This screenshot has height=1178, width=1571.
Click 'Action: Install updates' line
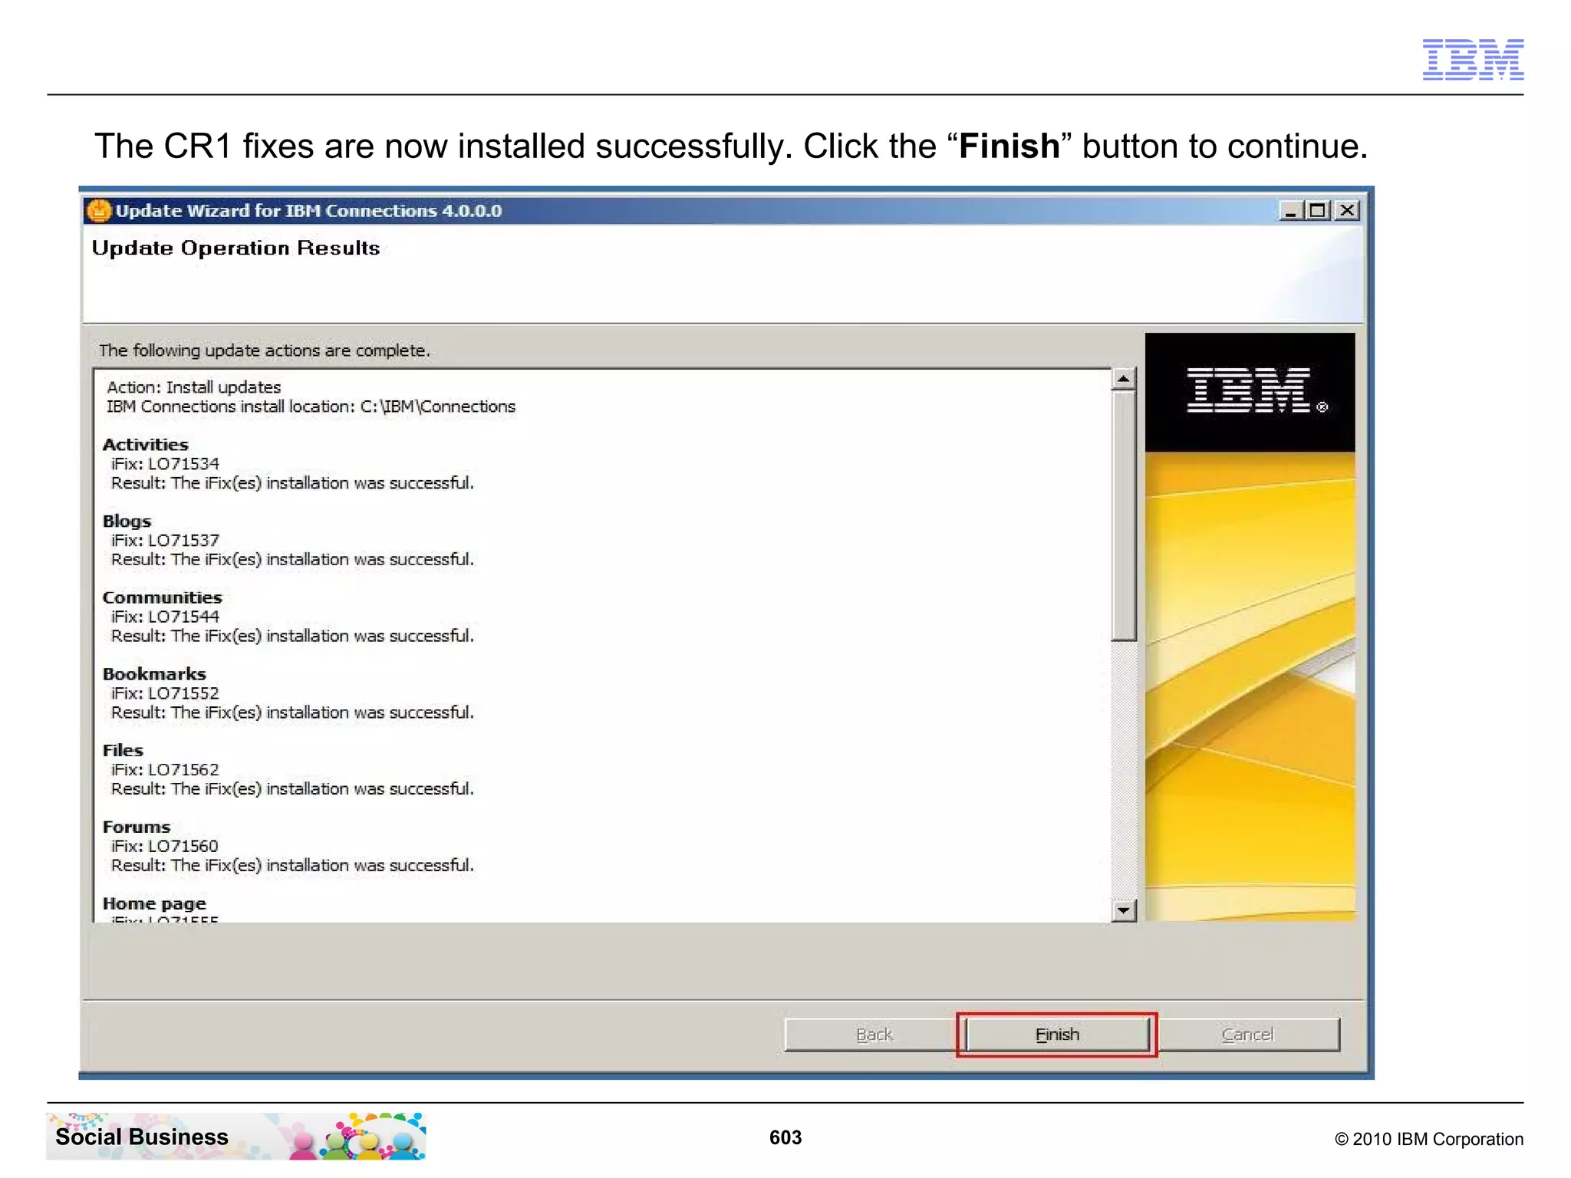click(194, 387)
